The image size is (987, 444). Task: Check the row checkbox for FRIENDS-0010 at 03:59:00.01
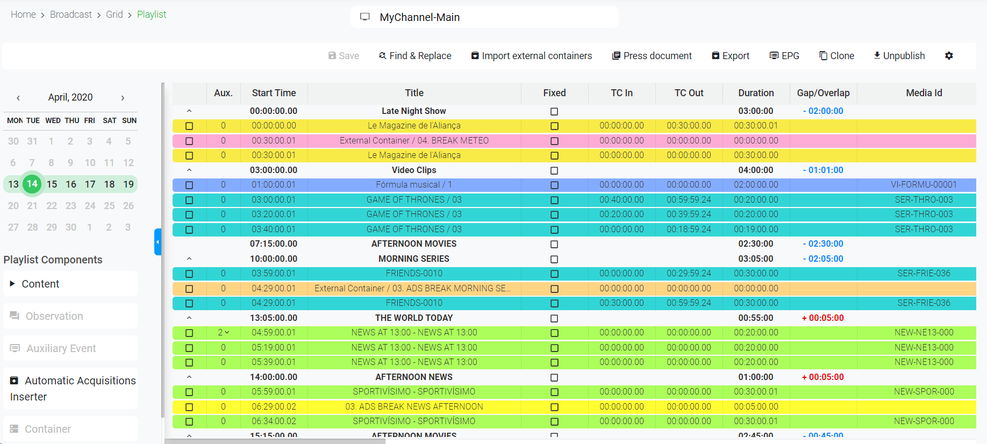[x=189, y=274]
